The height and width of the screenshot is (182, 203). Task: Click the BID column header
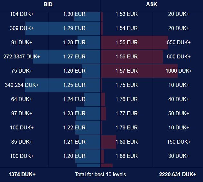(x=48, y=5)
